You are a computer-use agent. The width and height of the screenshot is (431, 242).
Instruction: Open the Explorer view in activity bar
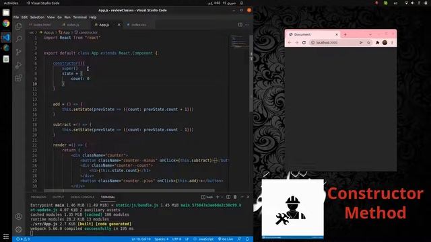[18, 26]
